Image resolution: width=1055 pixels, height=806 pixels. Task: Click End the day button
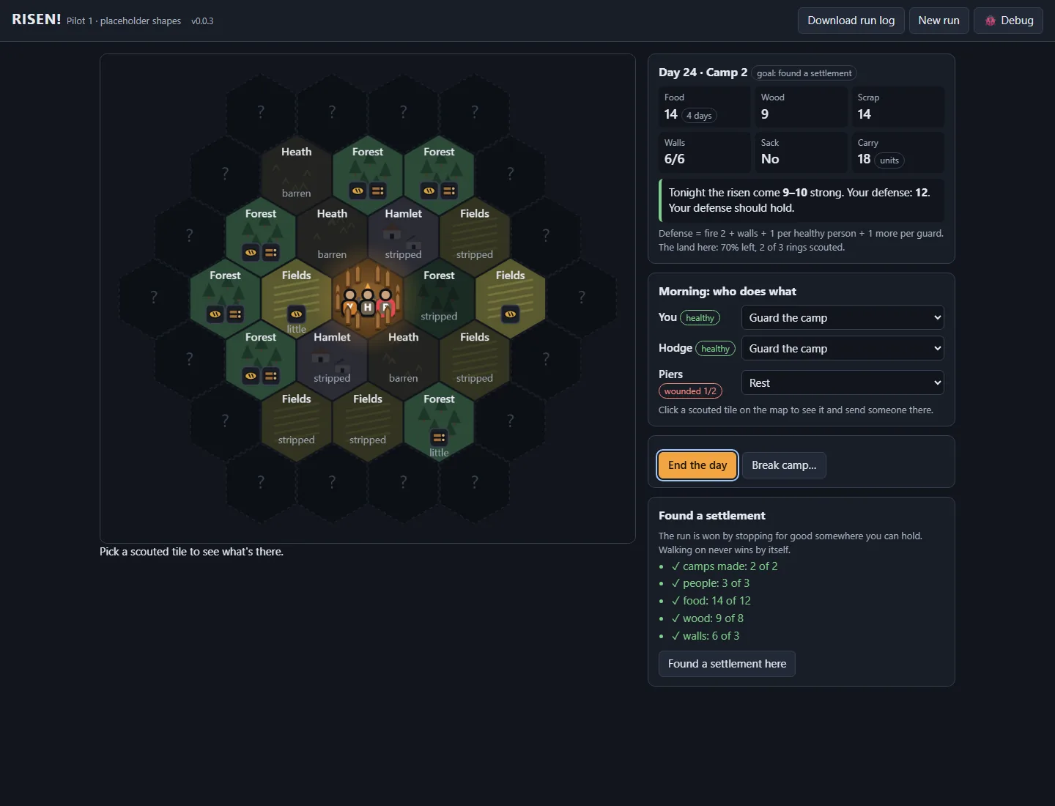coord(697,465)
